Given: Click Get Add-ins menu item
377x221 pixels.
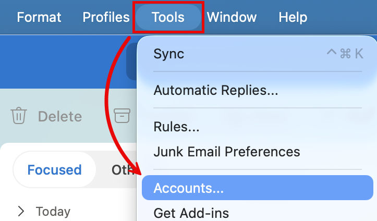Looking at the screenshot, I should tap(191, 213).
